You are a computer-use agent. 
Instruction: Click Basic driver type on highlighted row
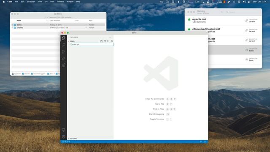(251, 51)
